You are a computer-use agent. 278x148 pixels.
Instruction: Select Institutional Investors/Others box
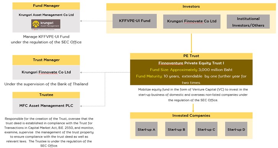pyautogui.click(x=248, y=22)
